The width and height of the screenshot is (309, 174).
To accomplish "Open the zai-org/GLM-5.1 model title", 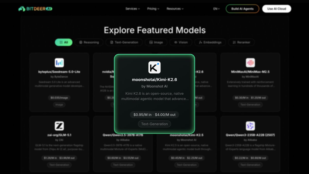I will pos(59,135).
